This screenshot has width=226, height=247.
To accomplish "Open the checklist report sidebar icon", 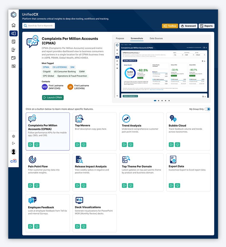I will pyautogui.click(x=13, y=42).
